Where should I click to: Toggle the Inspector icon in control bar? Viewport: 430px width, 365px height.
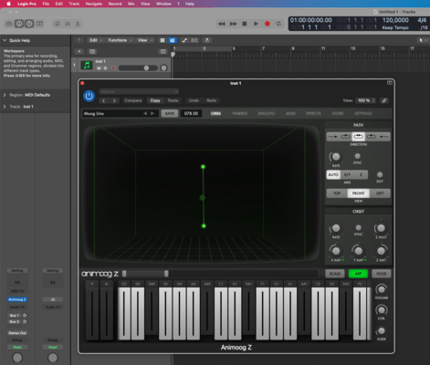point(19,24)
